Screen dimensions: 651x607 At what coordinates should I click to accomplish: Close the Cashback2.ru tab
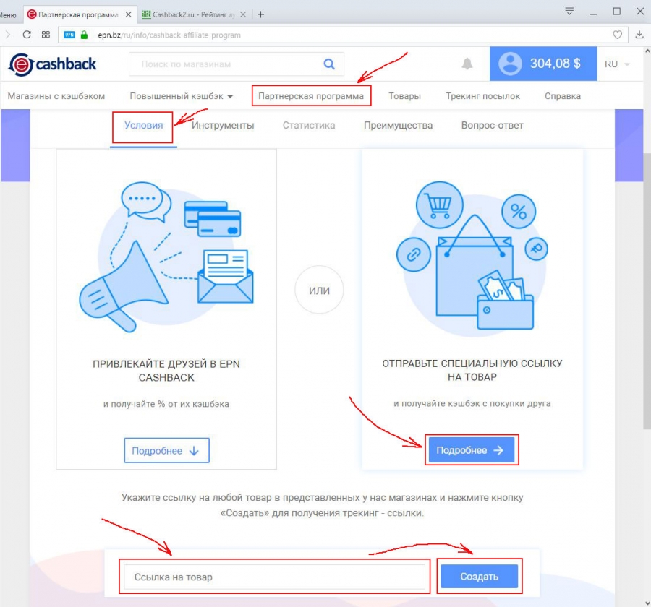point(243,14)
